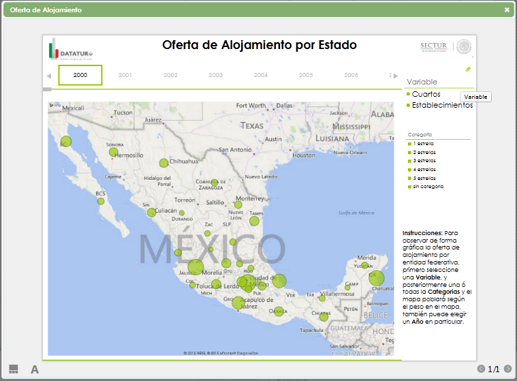517x381 pixels.
Task: Click the SECTUR logo
Action: (434, 46)
